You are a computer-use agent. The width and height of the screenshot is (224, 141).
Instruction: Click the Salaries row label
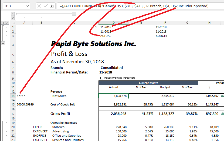pyautogui.click(x=58, y=127)
